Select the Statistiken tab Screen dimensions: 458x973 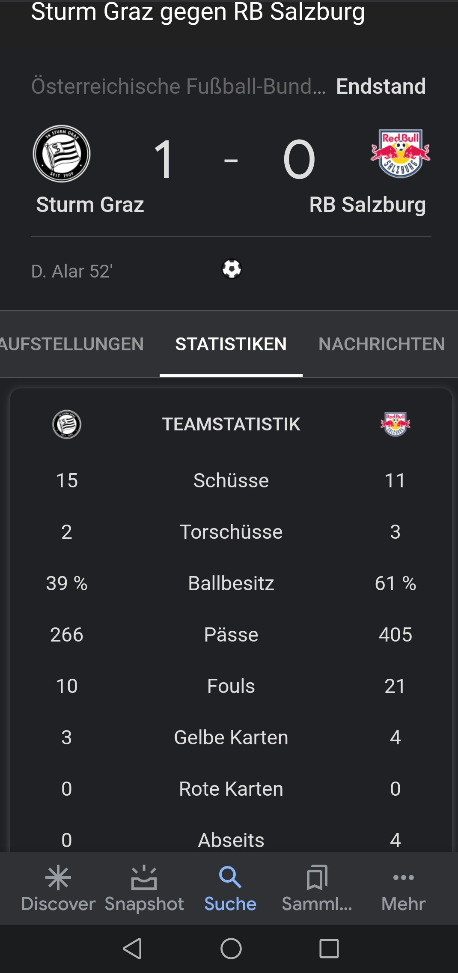(x=231, y=344)
